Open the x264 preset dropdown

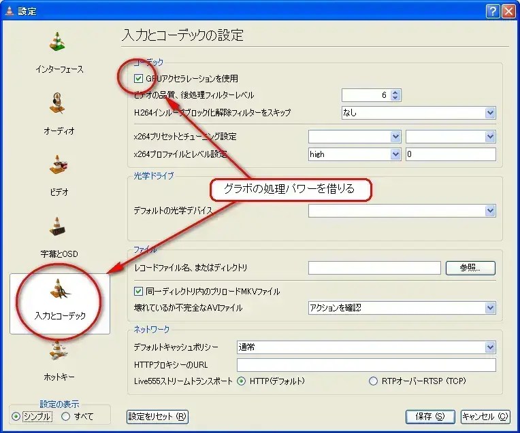(x=355, y=137)
